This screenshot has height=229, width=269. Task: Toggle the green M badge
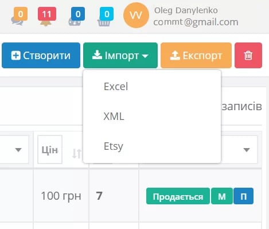(x=222, y=196)
